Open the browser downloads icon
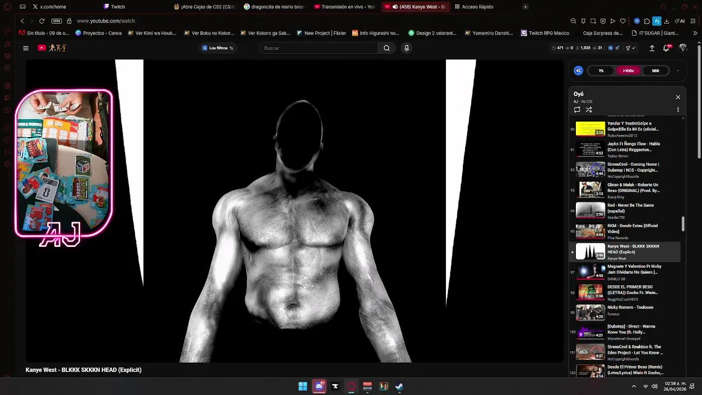The height and width of the screenshot is (395, 702). click(666, 21)
